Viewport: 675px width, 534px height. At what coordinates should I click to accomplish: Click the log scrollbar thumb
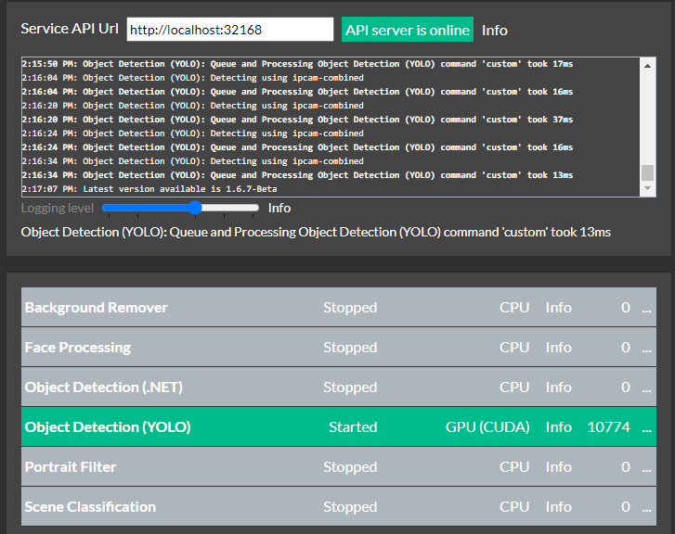(x=647, y=172)
